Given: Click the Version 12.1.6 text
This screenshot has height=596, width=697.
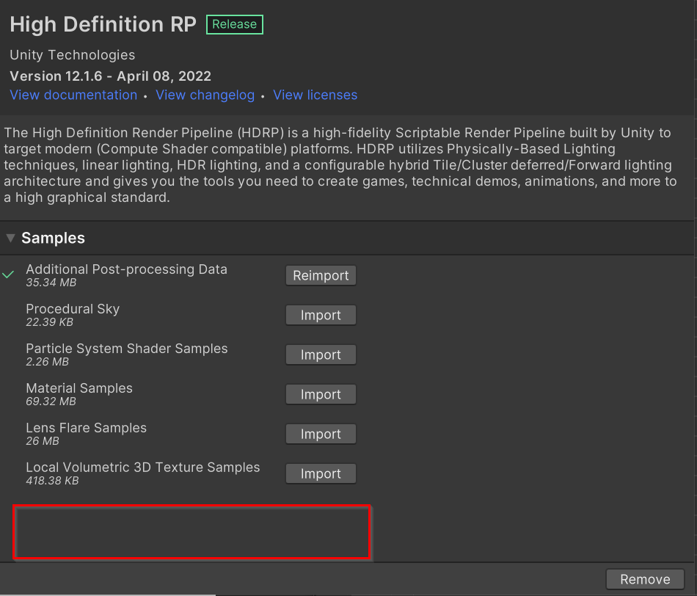Looking at the screenshot, I should 110,76.
